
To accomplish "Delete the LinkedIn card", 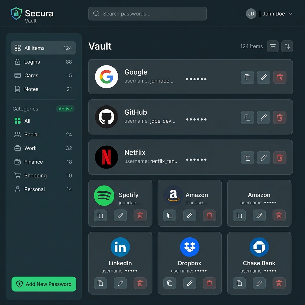I will click(x=140, y=283).
